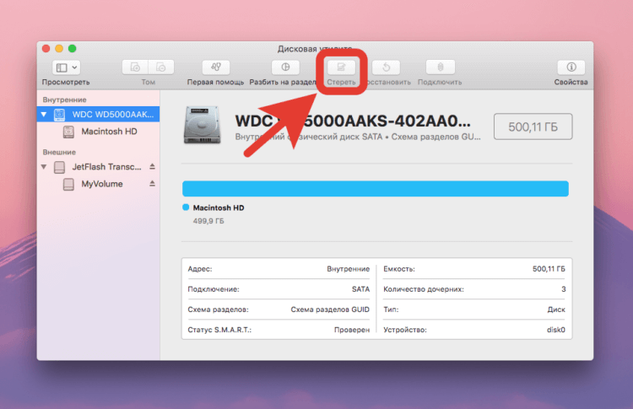
Task: Click the Macintosh HD blue legend dot
Action: tap(186, 207)
